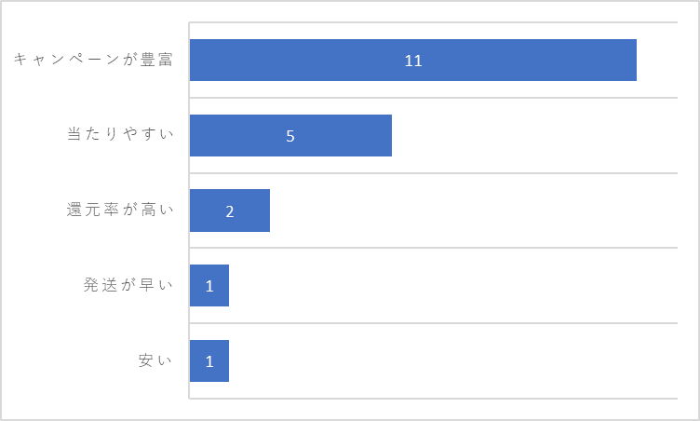Select the 発送が早い bar showing 1
The image size is (700, 421).
point(209,286)
